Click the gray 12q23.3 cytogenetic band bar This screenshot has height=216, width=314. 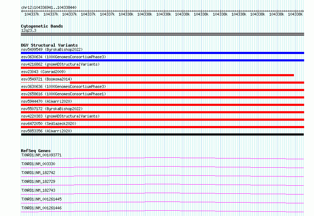(x=162, y=34)
